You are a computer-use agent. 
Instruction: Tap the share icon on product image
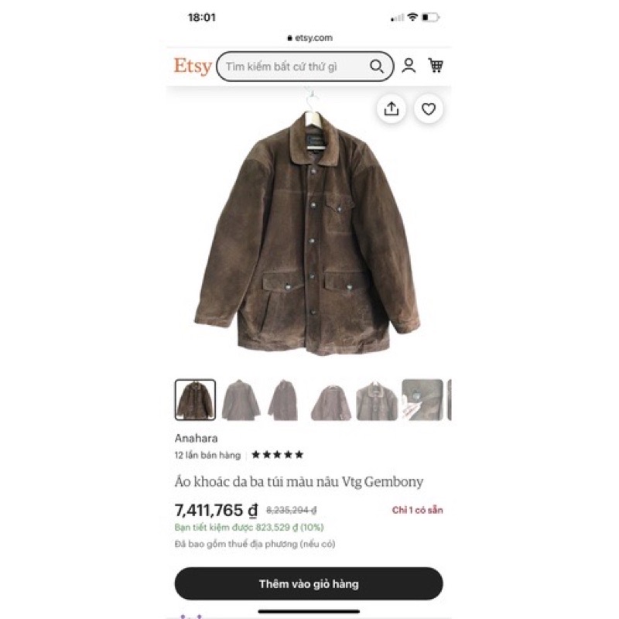392,109
